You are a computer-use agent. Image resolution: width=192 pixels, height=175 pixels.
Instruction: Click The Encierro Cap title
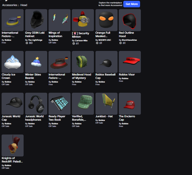coord(127,118)
